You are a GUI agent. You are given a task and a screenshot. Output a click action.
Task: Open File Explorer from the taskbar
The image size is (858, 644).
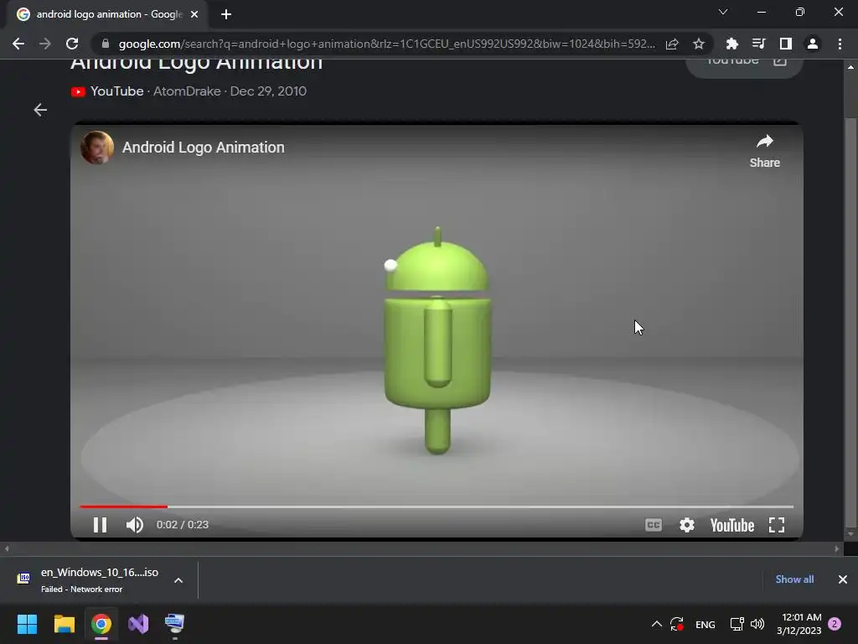click(x=64, y=624)
